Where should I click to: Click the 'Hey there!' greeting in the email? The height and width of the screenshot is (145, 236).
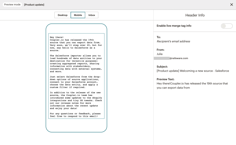(58, 37)
